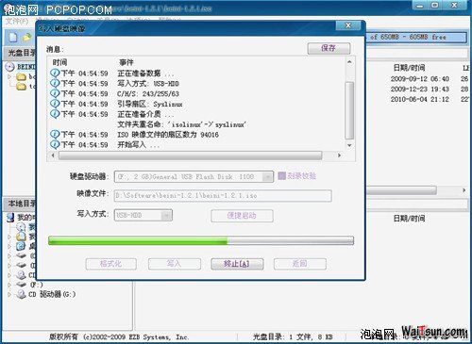Click the 光盘目录: 1 文件, 8 KB status text
Screen dimensions: 472x344
pyautogui.click(x=293, y=337)
